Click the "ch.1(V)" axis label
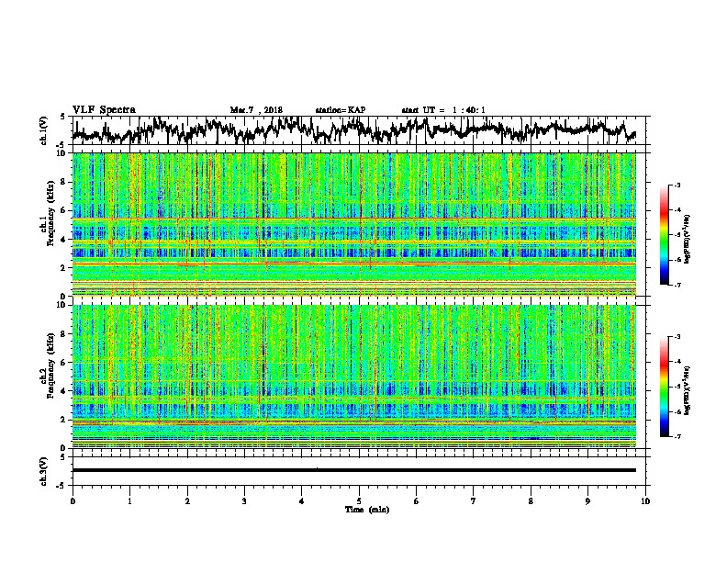Image resolution: width=727 pixels, height=562 pixels. (44, 130)
